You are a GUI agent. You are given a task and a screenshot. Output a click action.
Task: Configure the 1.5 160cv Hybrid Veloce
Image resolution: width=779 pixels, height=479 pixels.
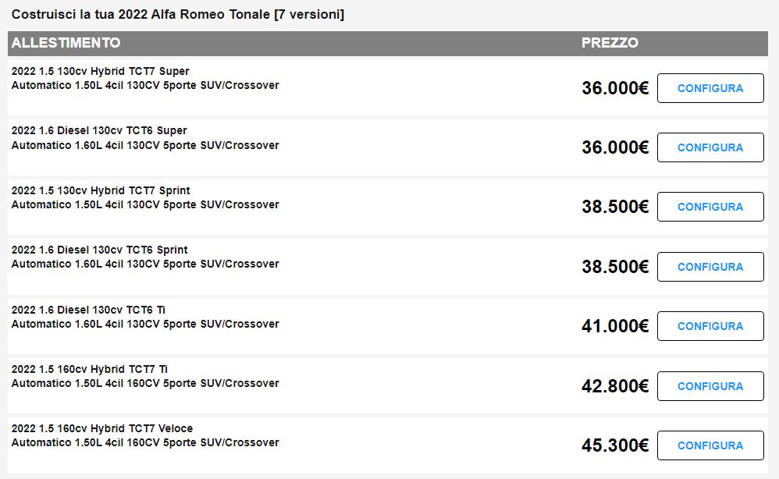(710, 445)
